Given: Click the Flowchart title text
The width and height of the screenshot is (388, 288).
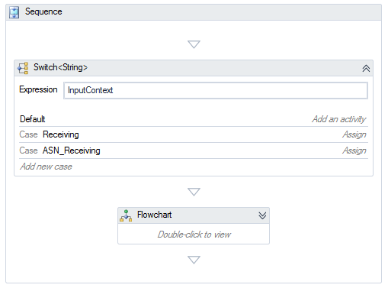Looking at the screenshot, I should point(154,215).
